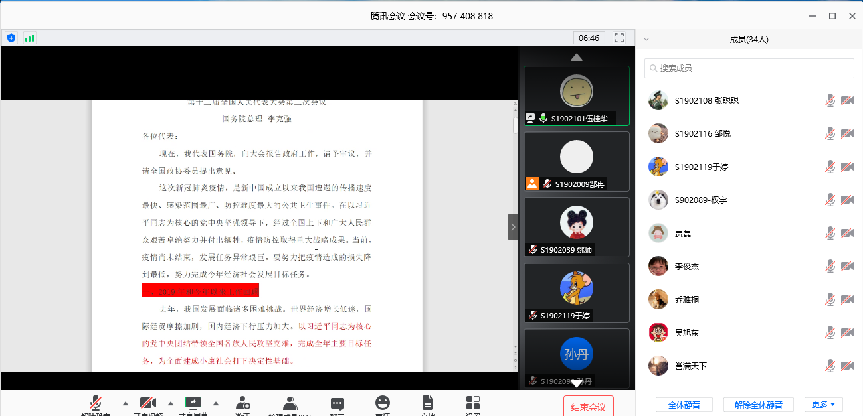
Task: Open the chat icon in toolbar
Action: 337,403
